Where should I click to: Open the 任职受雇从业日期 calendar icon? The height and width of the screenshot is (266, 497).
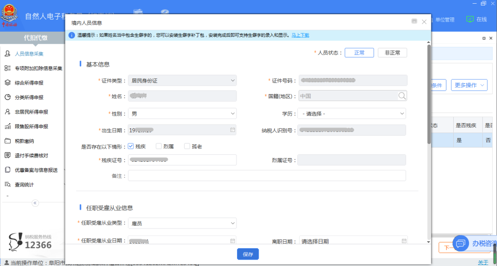click(x=233, y=241)
